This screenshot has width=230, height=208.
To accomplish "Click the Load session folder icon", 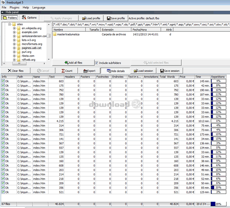I will pyautogui.click(x=136, y=71).
